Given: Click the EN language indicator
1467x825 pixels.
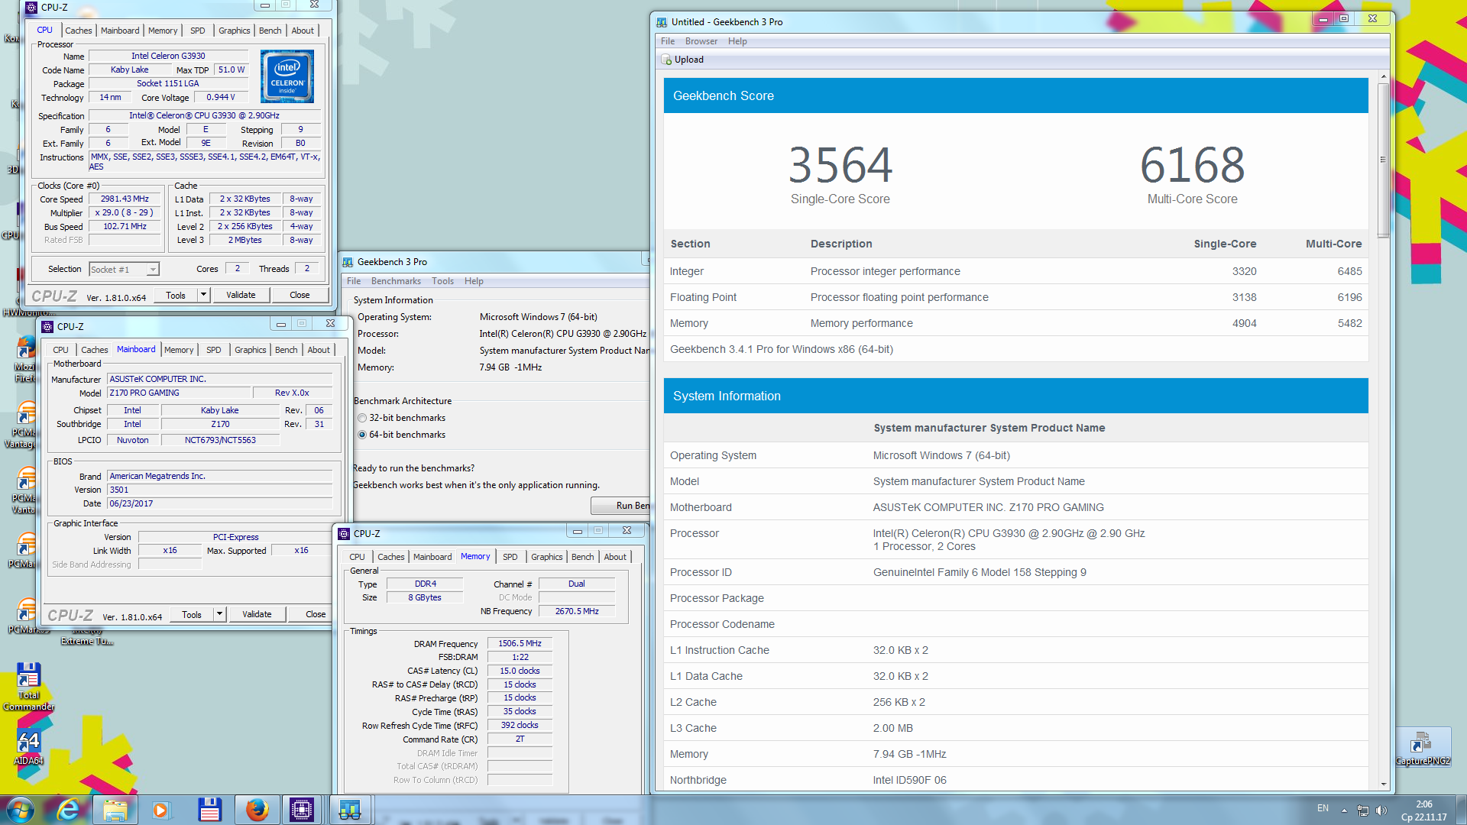Looking at the screenshot, I should 1323,808.
